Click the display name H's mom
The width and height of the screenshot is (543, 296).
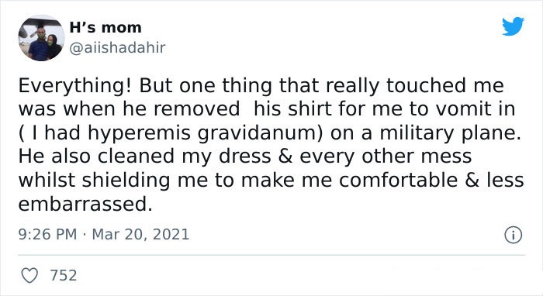pos(105,28)
